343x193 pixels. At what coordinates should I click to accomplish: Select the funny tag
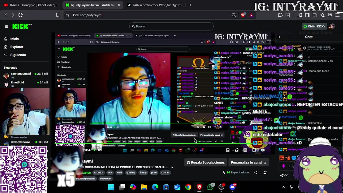[143, 173]
